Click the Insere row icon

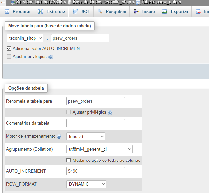(136, 12)
